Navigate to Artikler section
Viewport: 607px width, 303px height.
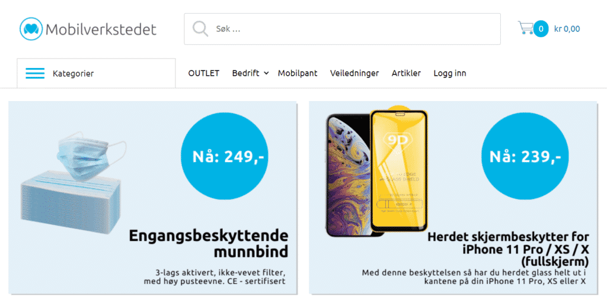tap(406, 73)
